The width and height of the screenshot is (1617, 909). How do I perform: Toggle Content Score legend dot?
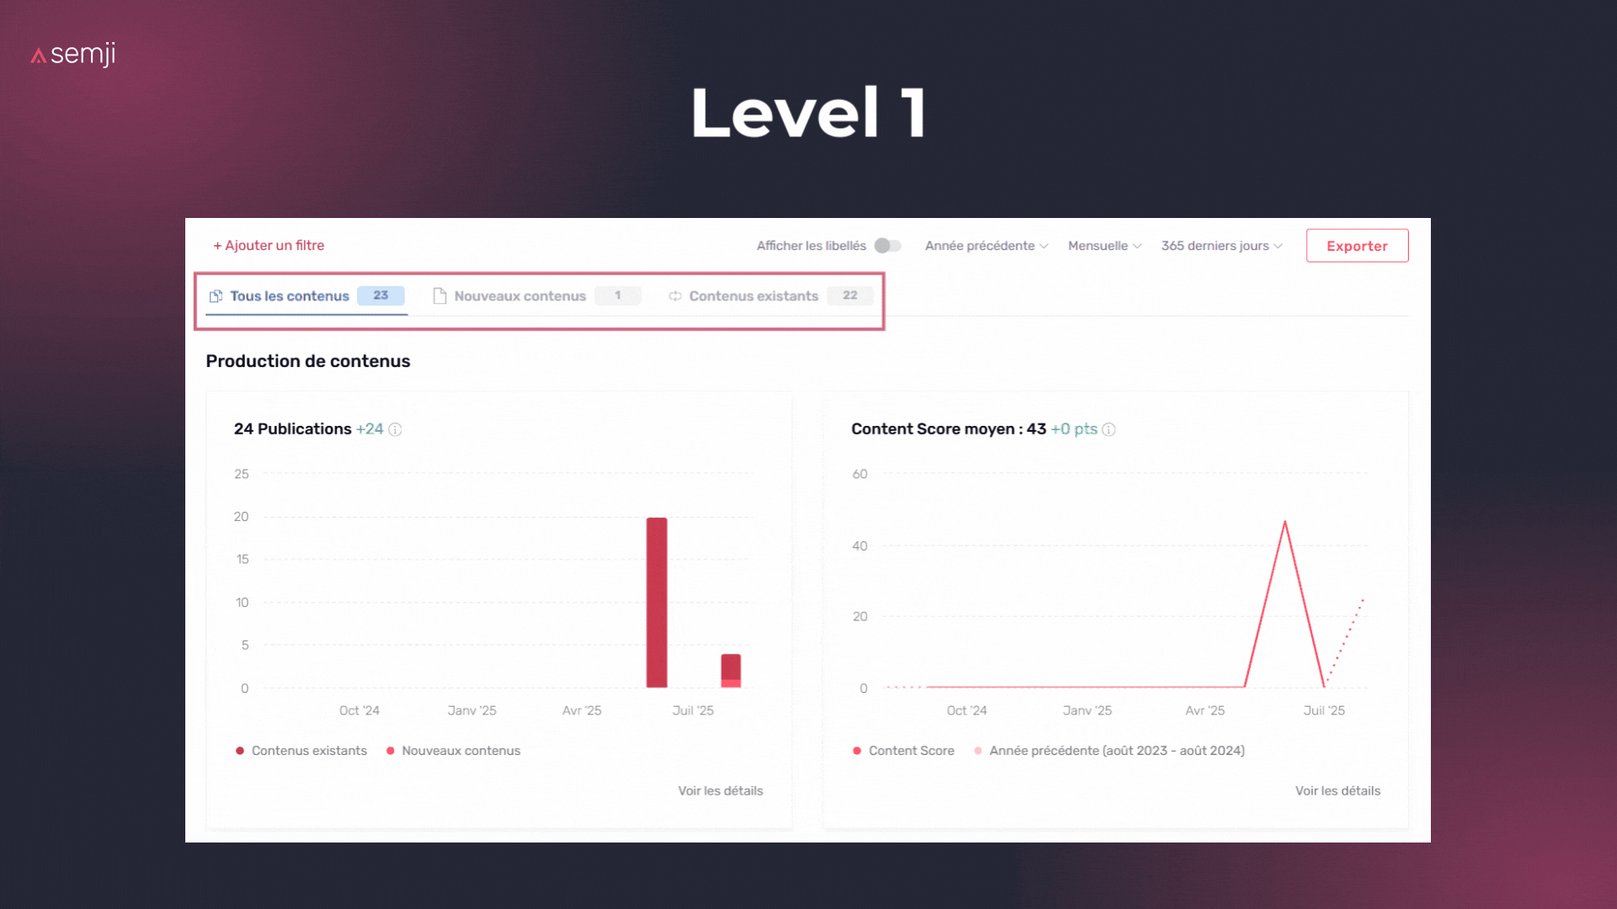(857, 751)
